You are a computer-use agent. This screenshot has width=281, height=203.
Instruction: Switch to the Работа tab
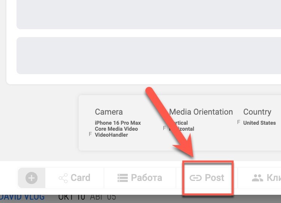coord(140,178)
